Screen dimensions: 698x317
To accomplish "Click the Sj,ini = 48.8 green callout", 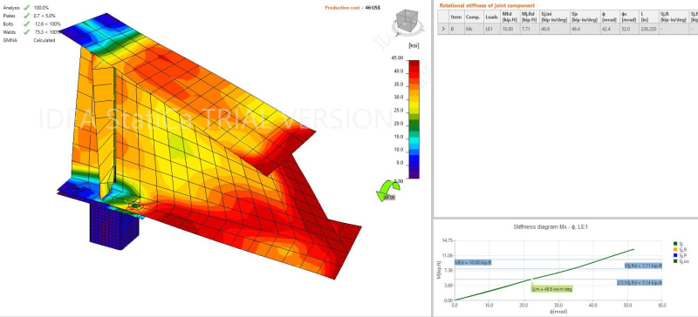I will [551, 288].
